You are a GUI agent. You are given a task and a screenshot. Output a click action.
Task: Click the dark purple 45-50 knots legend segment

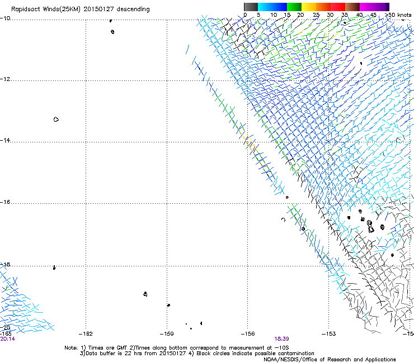pyautogui.click(x=382, y=7)
